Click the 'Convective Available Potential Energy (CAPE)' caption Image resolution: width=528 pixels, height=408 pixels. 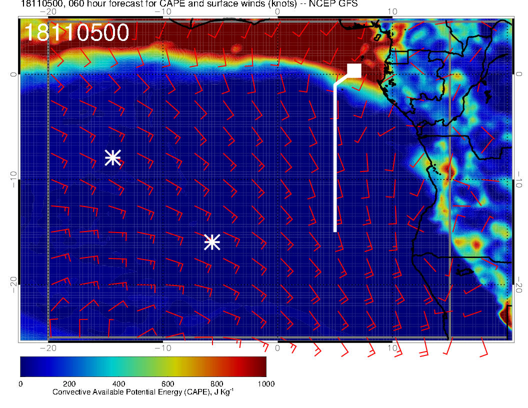coord(130,392)
